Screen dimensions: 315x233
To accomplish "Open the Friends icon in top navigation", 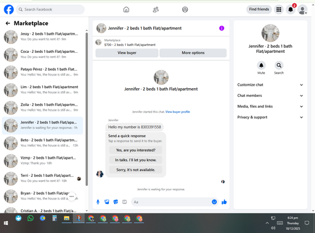I will point(156,9).
